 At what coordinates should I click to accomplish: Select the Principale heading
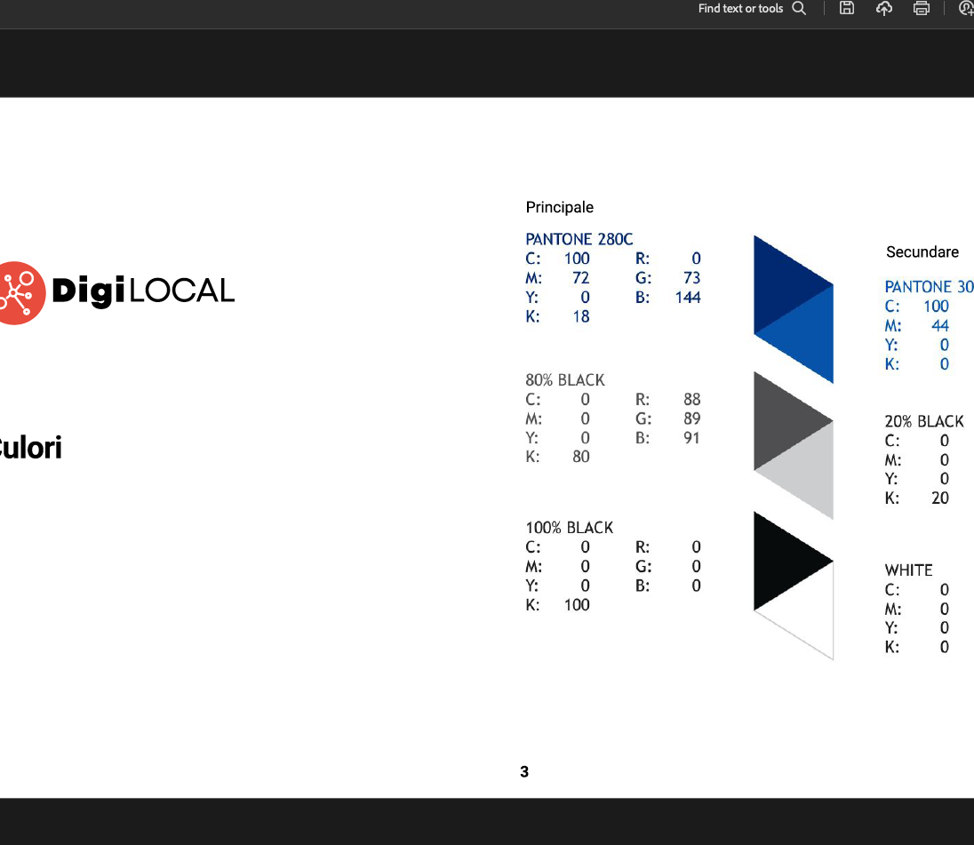tap(559, 207)
